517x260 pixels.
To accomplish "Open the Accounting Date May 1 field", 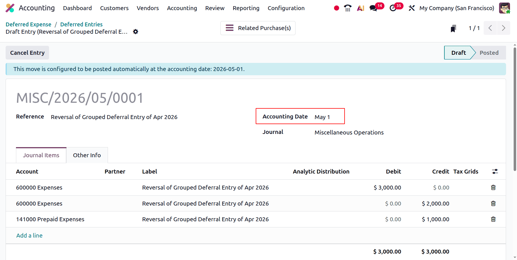I will pyautogui.click(x=322, y=117).
